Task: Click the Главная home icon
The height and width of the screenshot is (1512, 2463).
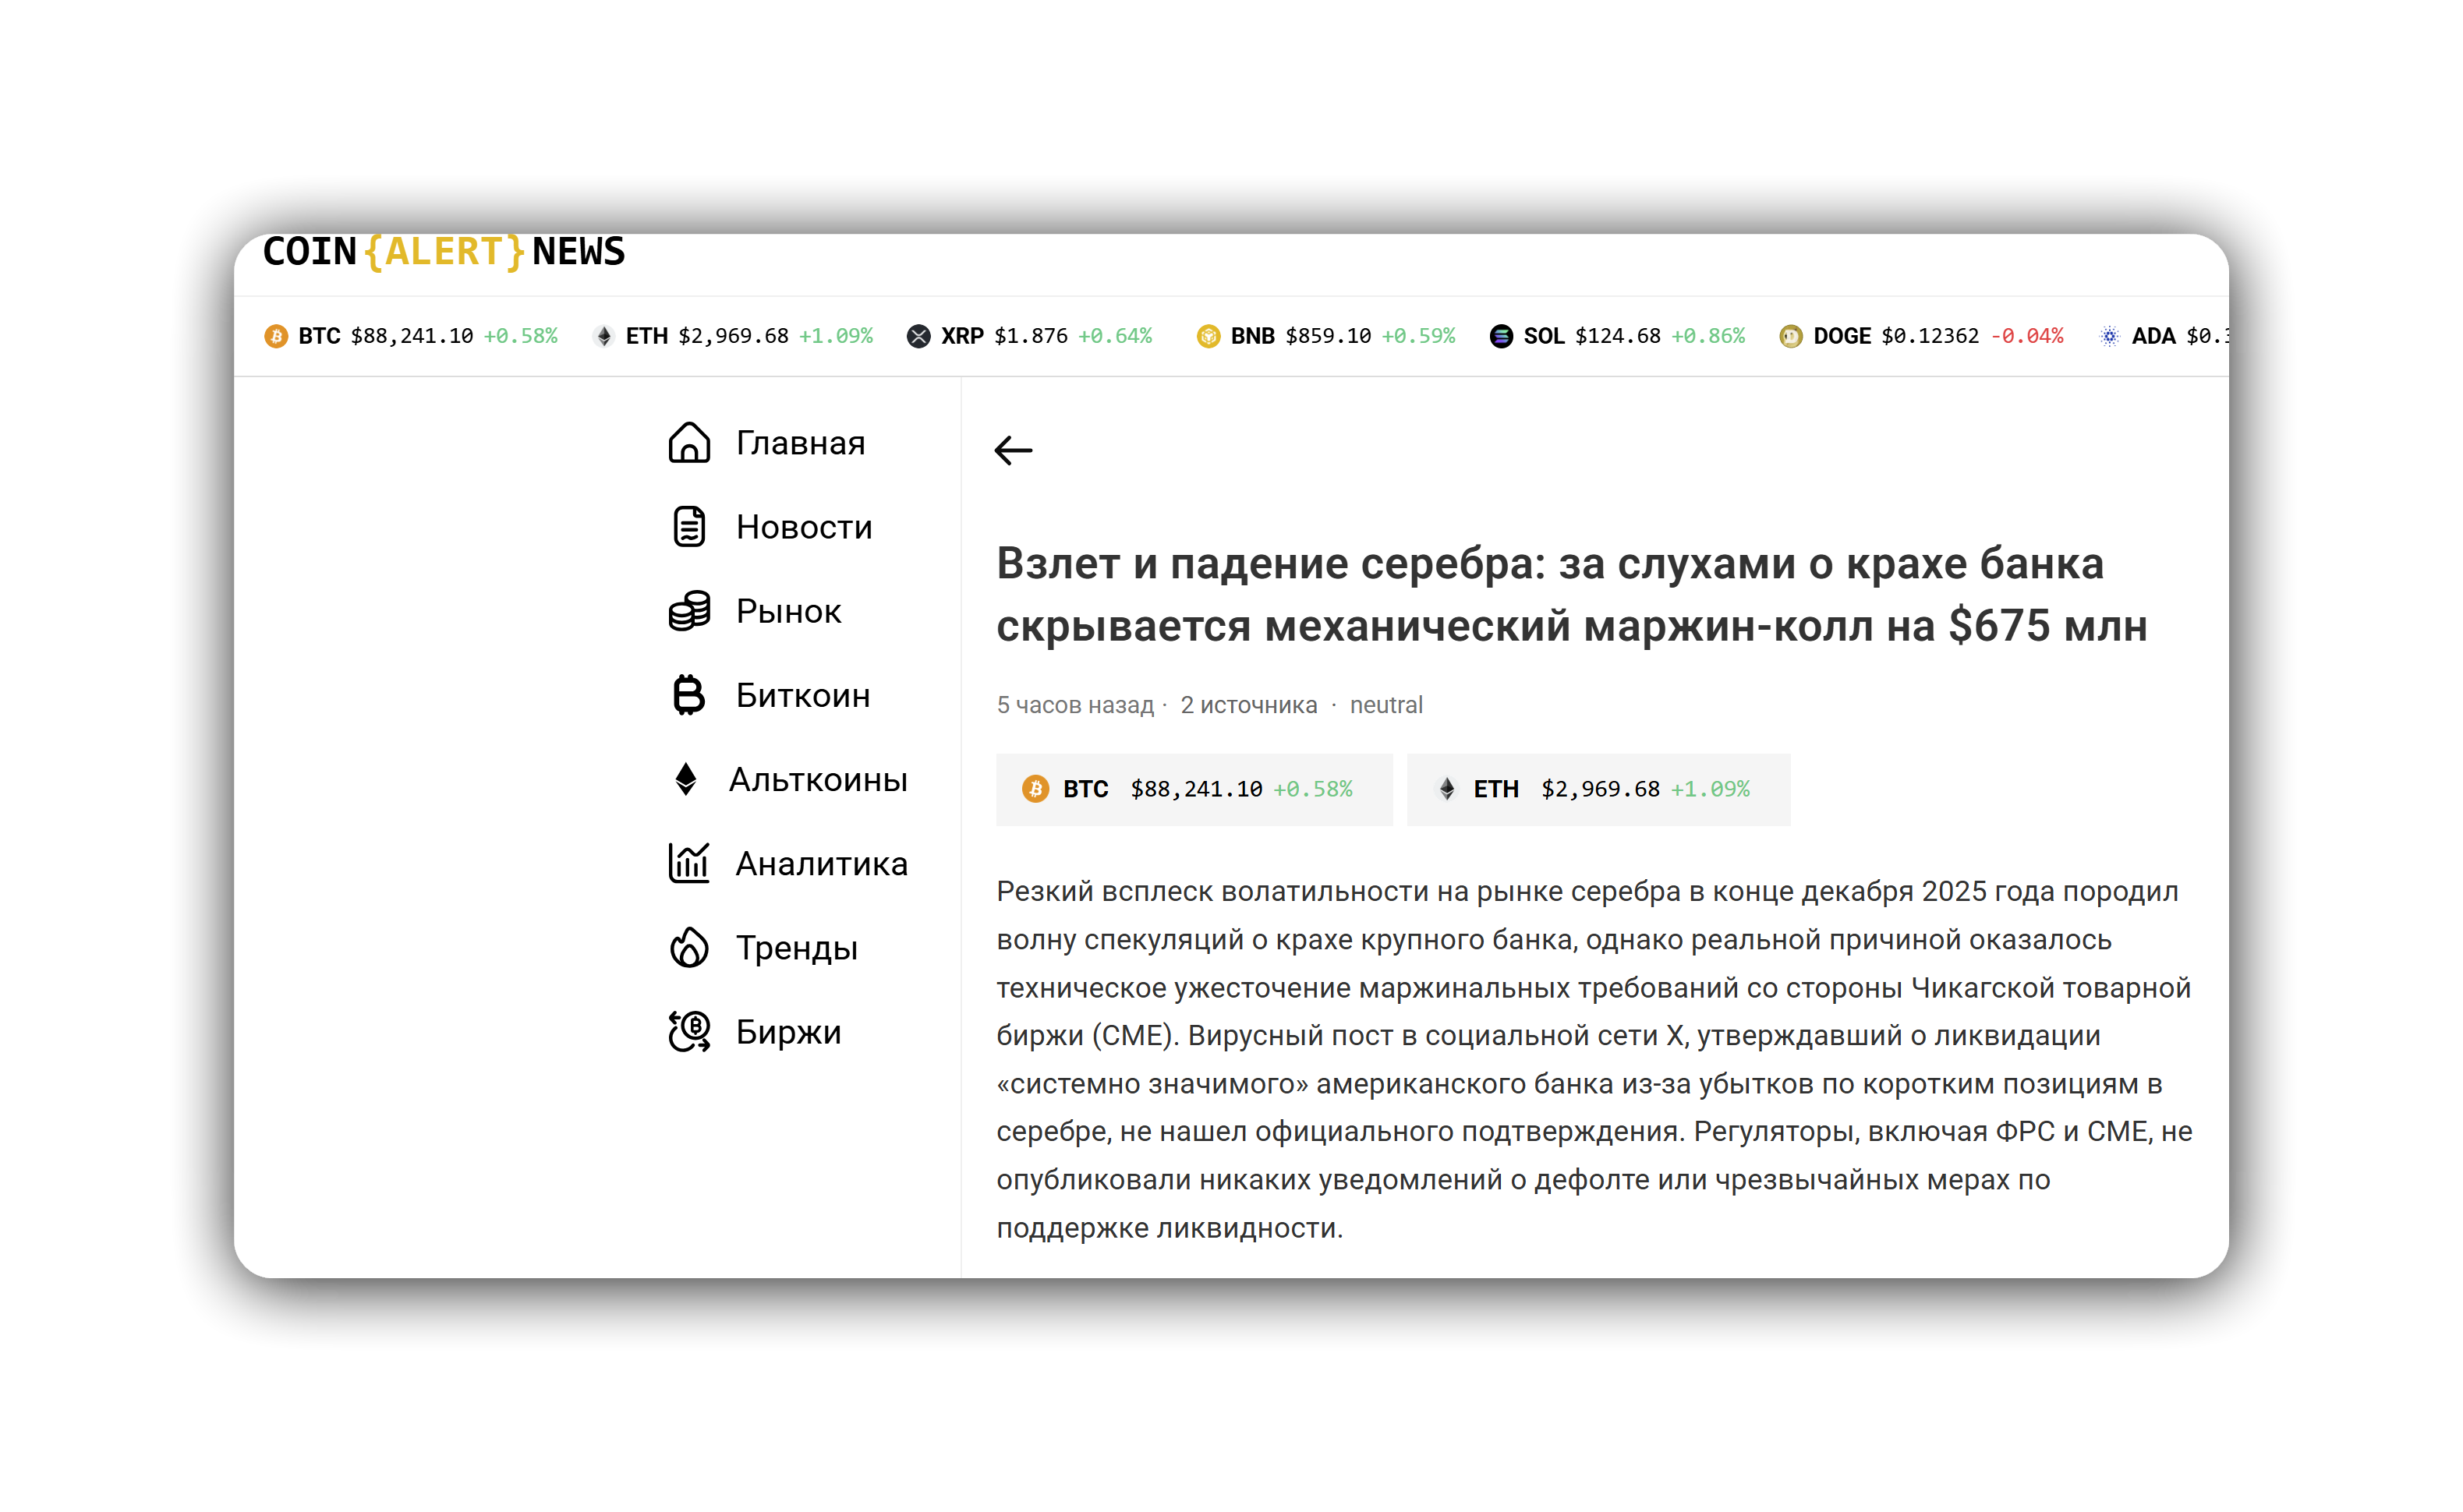Action: tap(688, 443)
